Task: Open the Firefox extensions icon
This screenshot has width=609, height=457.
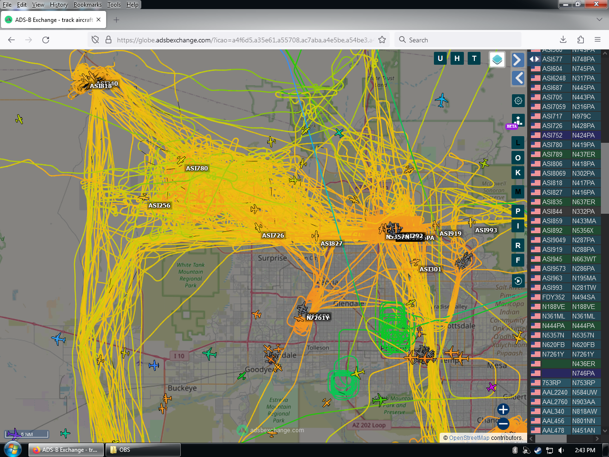Action: 580,40
